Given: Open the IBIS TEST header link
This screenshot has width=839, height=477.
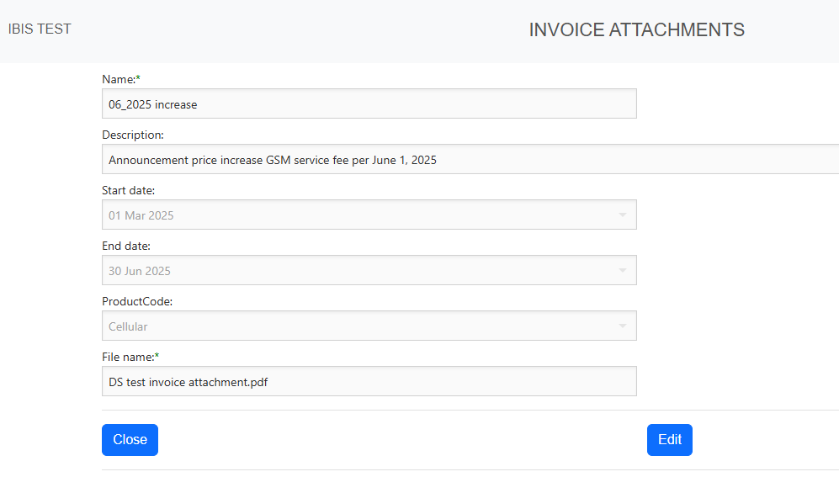Looking at the screenshot, I should 40,29.
